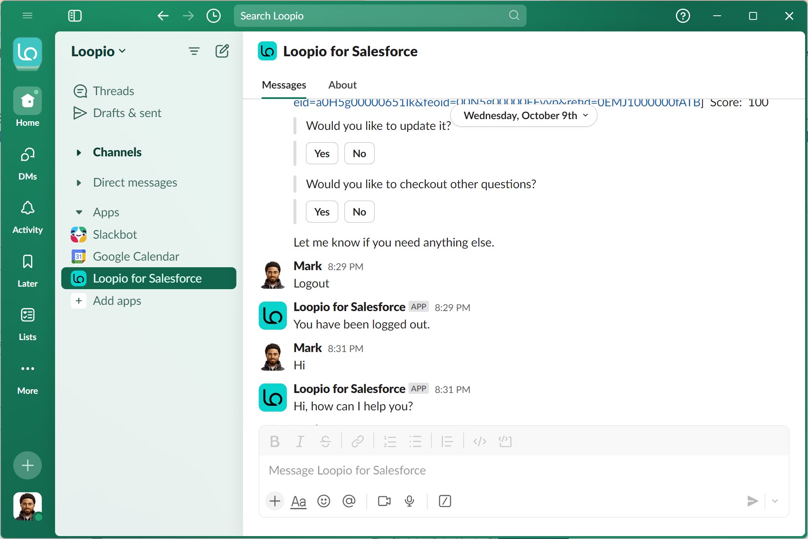Expand the Direct messages section
The height and width of the screenshot is (539, 808).
point(79,183)
